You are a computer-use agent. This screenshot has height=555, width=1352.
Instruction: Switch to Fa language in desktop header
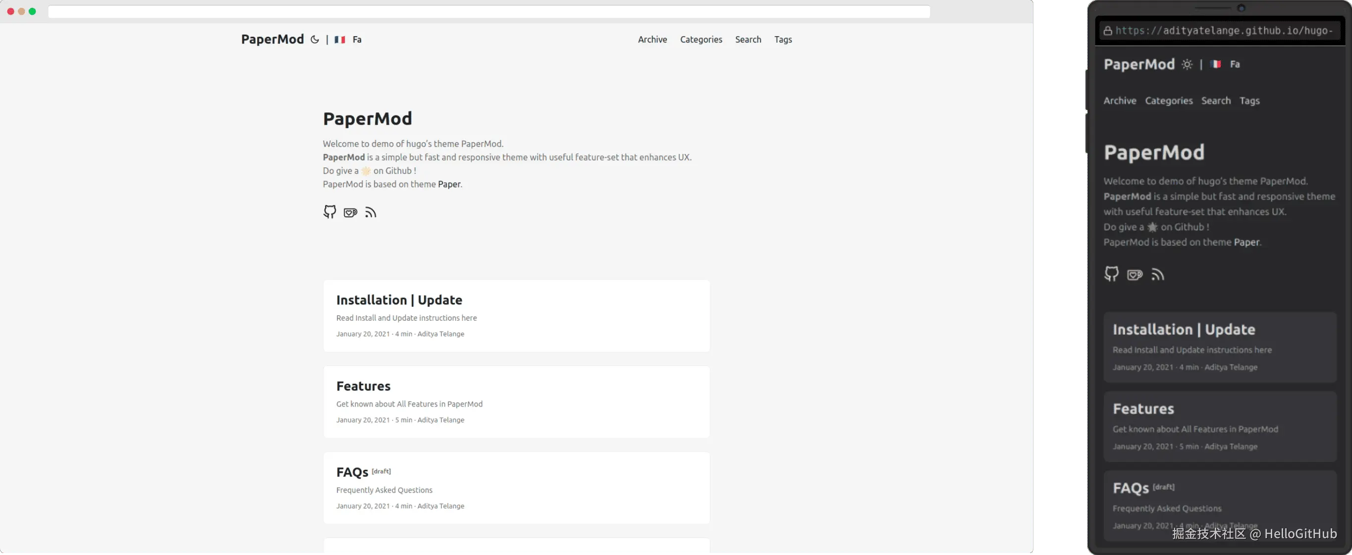point(357,39)
